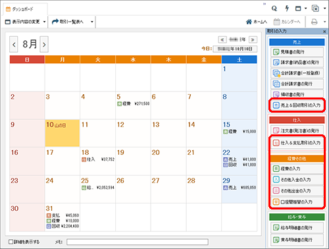
Task: Go to the previous month from 8月
Action: [14, 45]
